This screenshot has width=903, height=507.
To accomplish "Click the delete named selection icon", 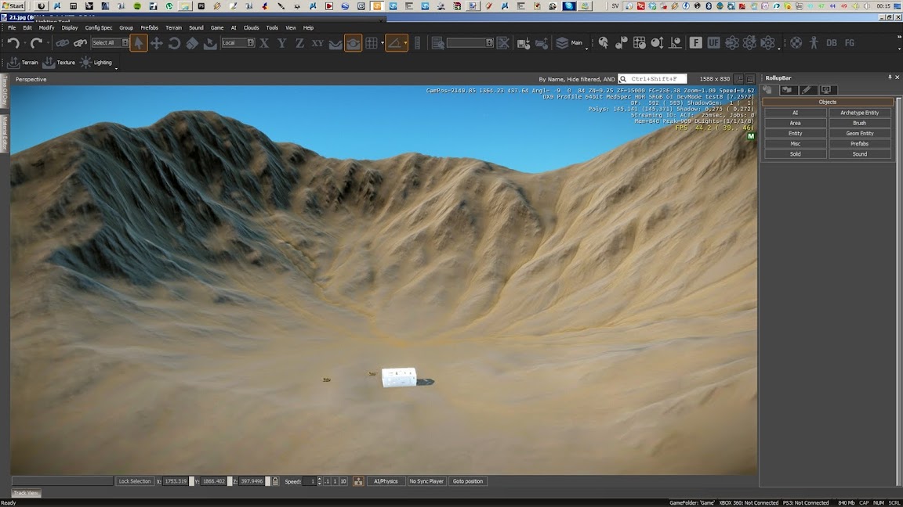I will tap(503, 43).
